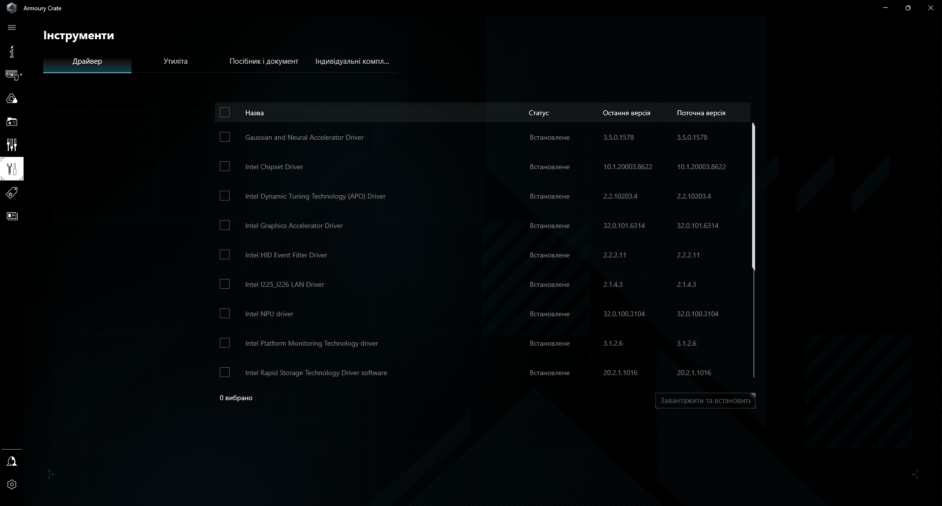Viewport: 942px width, 506px height.
Task: Check Intel Rapid Storage Technology Driver software box
Action: 225,373
